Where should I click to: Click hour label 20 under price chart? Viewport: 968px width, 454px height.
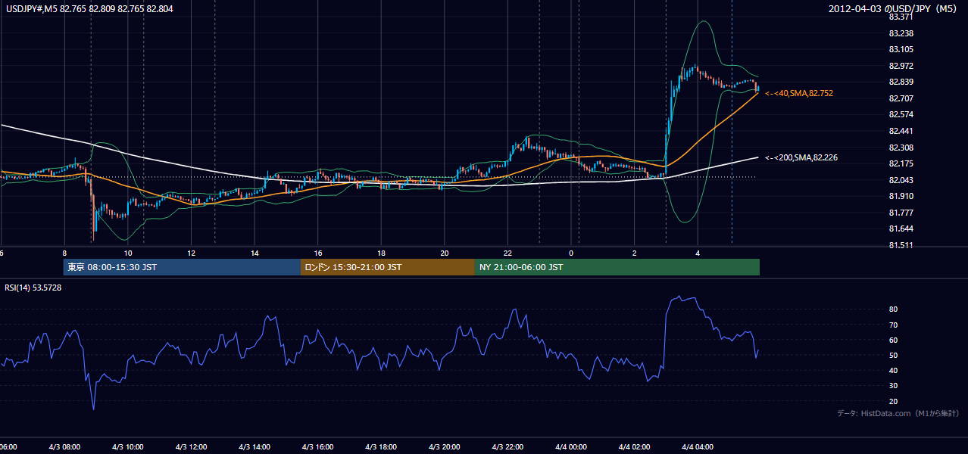[x=445, y=253]
